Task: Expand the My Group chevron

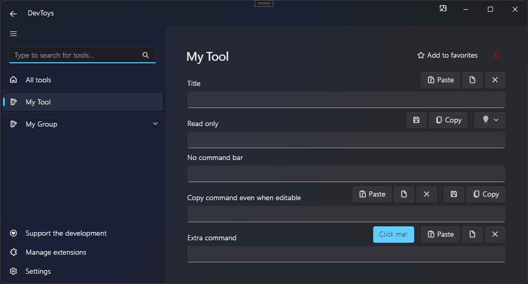Action: (155, 124)
